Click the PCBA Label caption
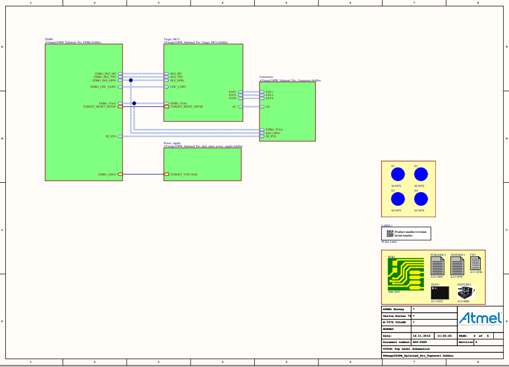 389,242
